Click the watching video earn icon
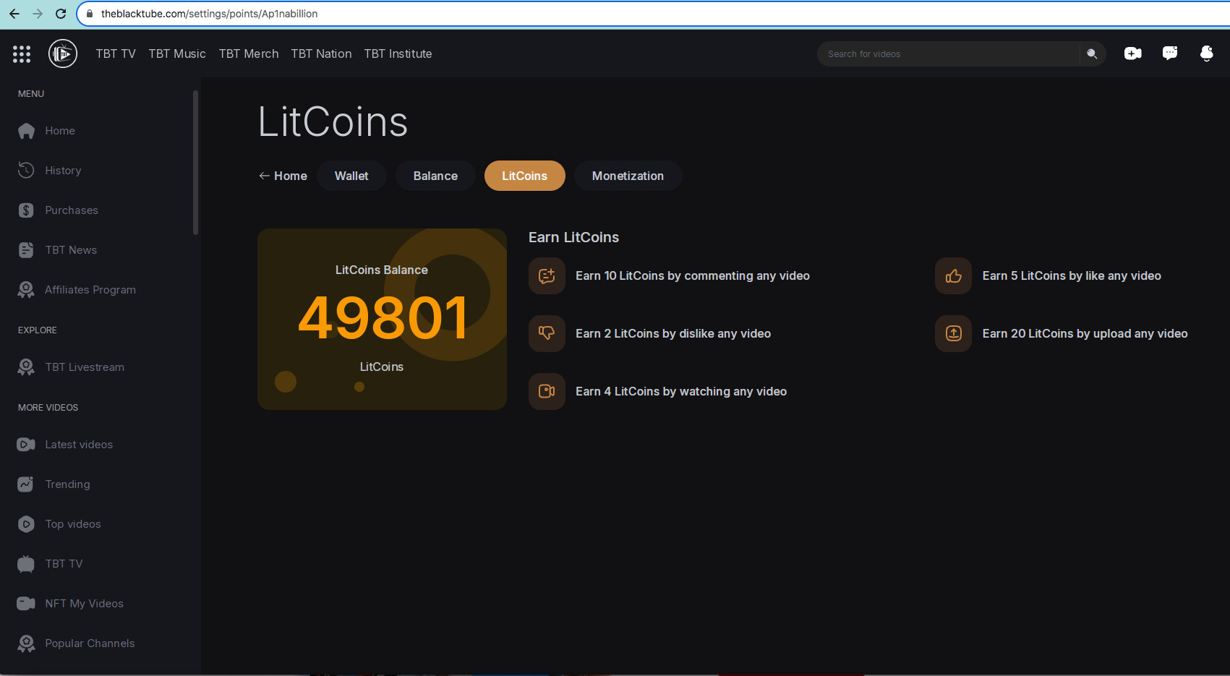The width and height of the screenshot is (1230, 676). click(547, 391)
